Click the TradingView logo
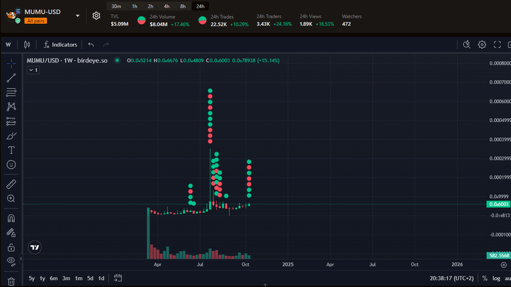Viewport: 511px width, 287px height. click(x=34, y=247)
